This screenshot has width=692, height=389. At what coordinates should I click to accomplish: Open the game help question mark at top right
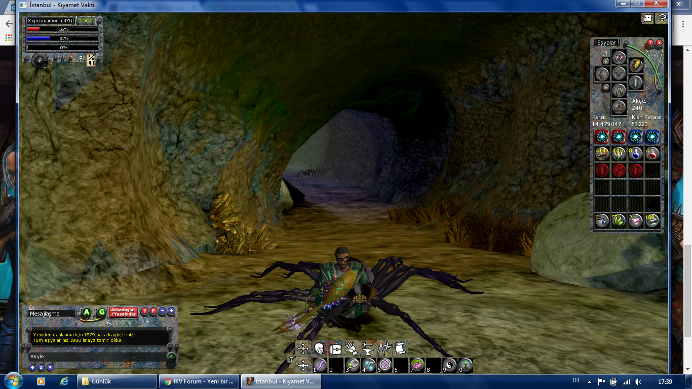pyautogui.click(x=662, y=18)
